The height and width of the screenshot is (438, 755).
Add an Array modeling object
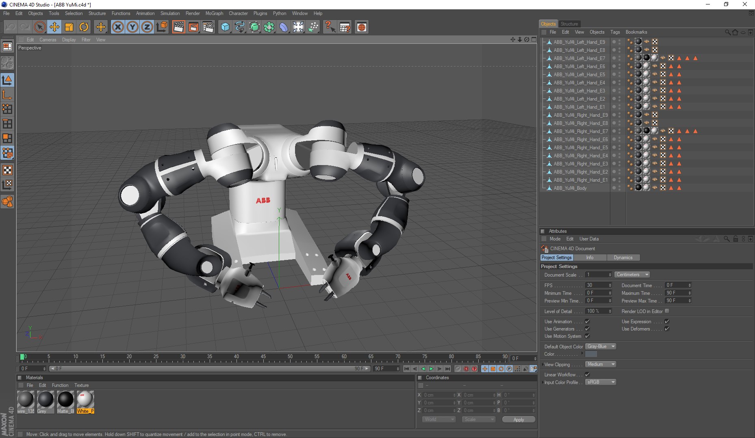click(x=269, y=27)
